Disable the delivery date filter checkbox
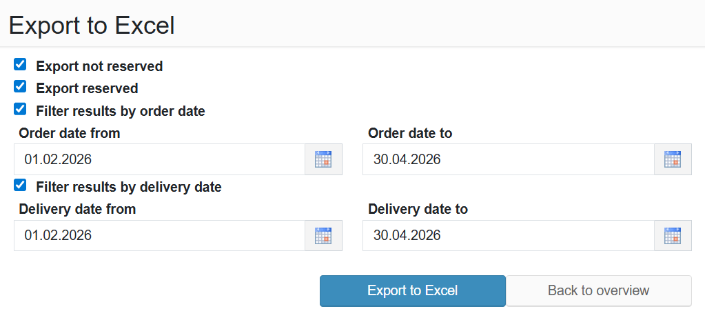The width and height of the screenshot is (705, 329). (x=20, y=185)
